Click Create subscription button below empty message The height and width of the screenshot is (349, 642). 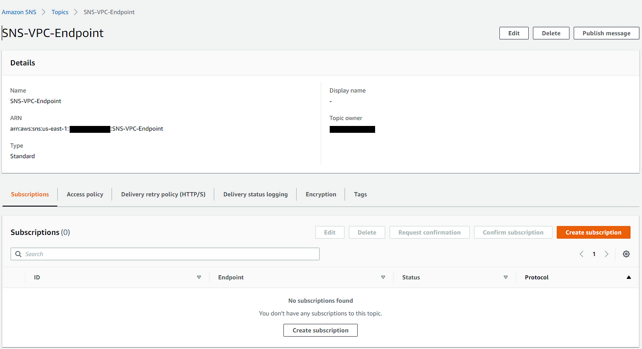pos(321,330)
